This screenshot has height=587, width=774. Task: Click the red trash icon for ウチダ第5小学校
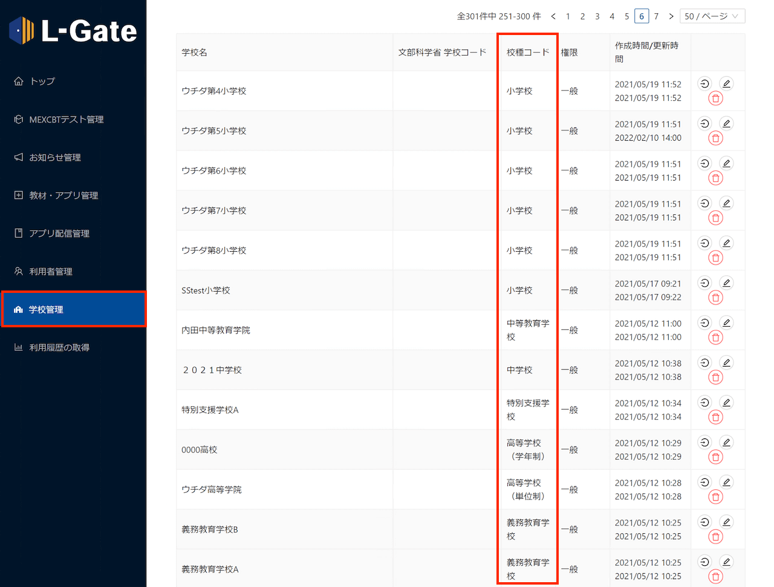pos(715,138)
